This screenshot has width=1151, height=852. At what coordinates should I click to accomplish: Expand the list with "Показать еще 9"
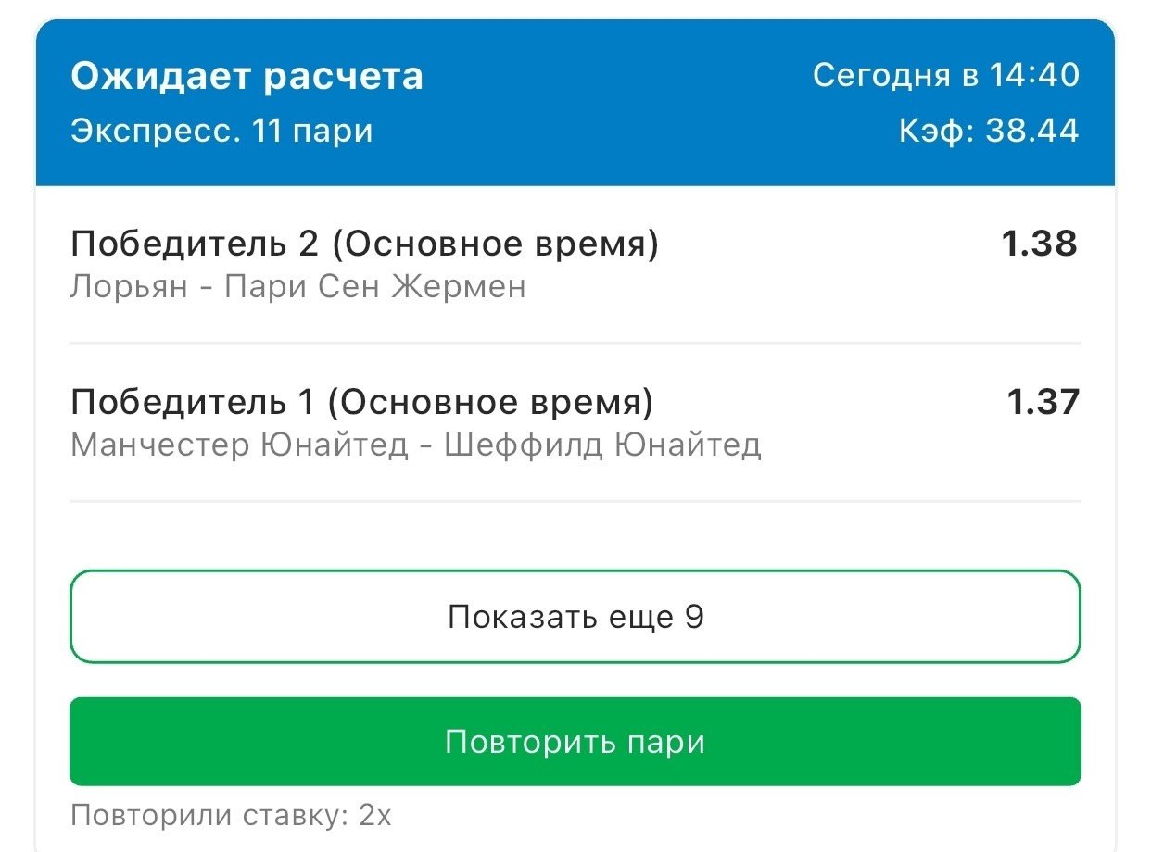click(x=575, y=617)
